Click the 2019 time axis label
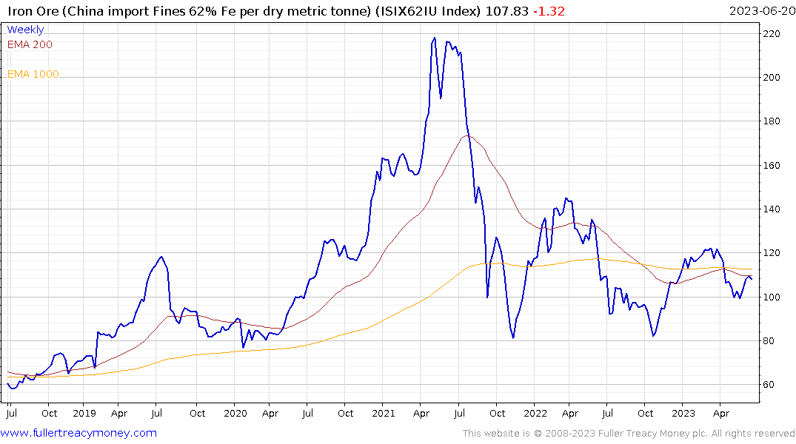Viewport: 796px width, 444px height. click(x=84, y=413)
